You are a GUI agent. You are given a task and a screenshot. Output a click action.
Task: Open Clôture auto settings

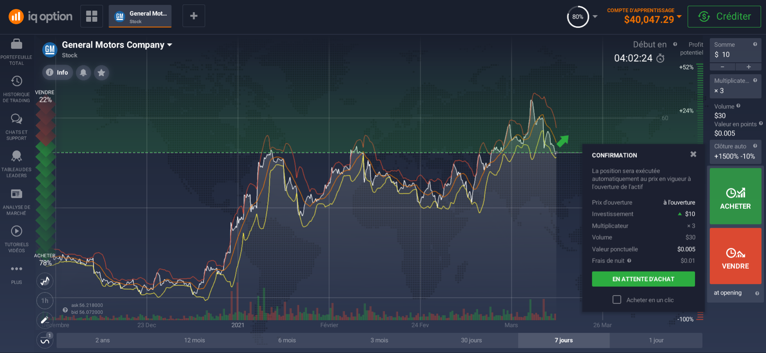click(x=735, y=152)
